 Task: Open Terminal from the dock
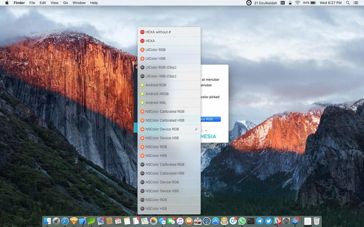(251, 221)
